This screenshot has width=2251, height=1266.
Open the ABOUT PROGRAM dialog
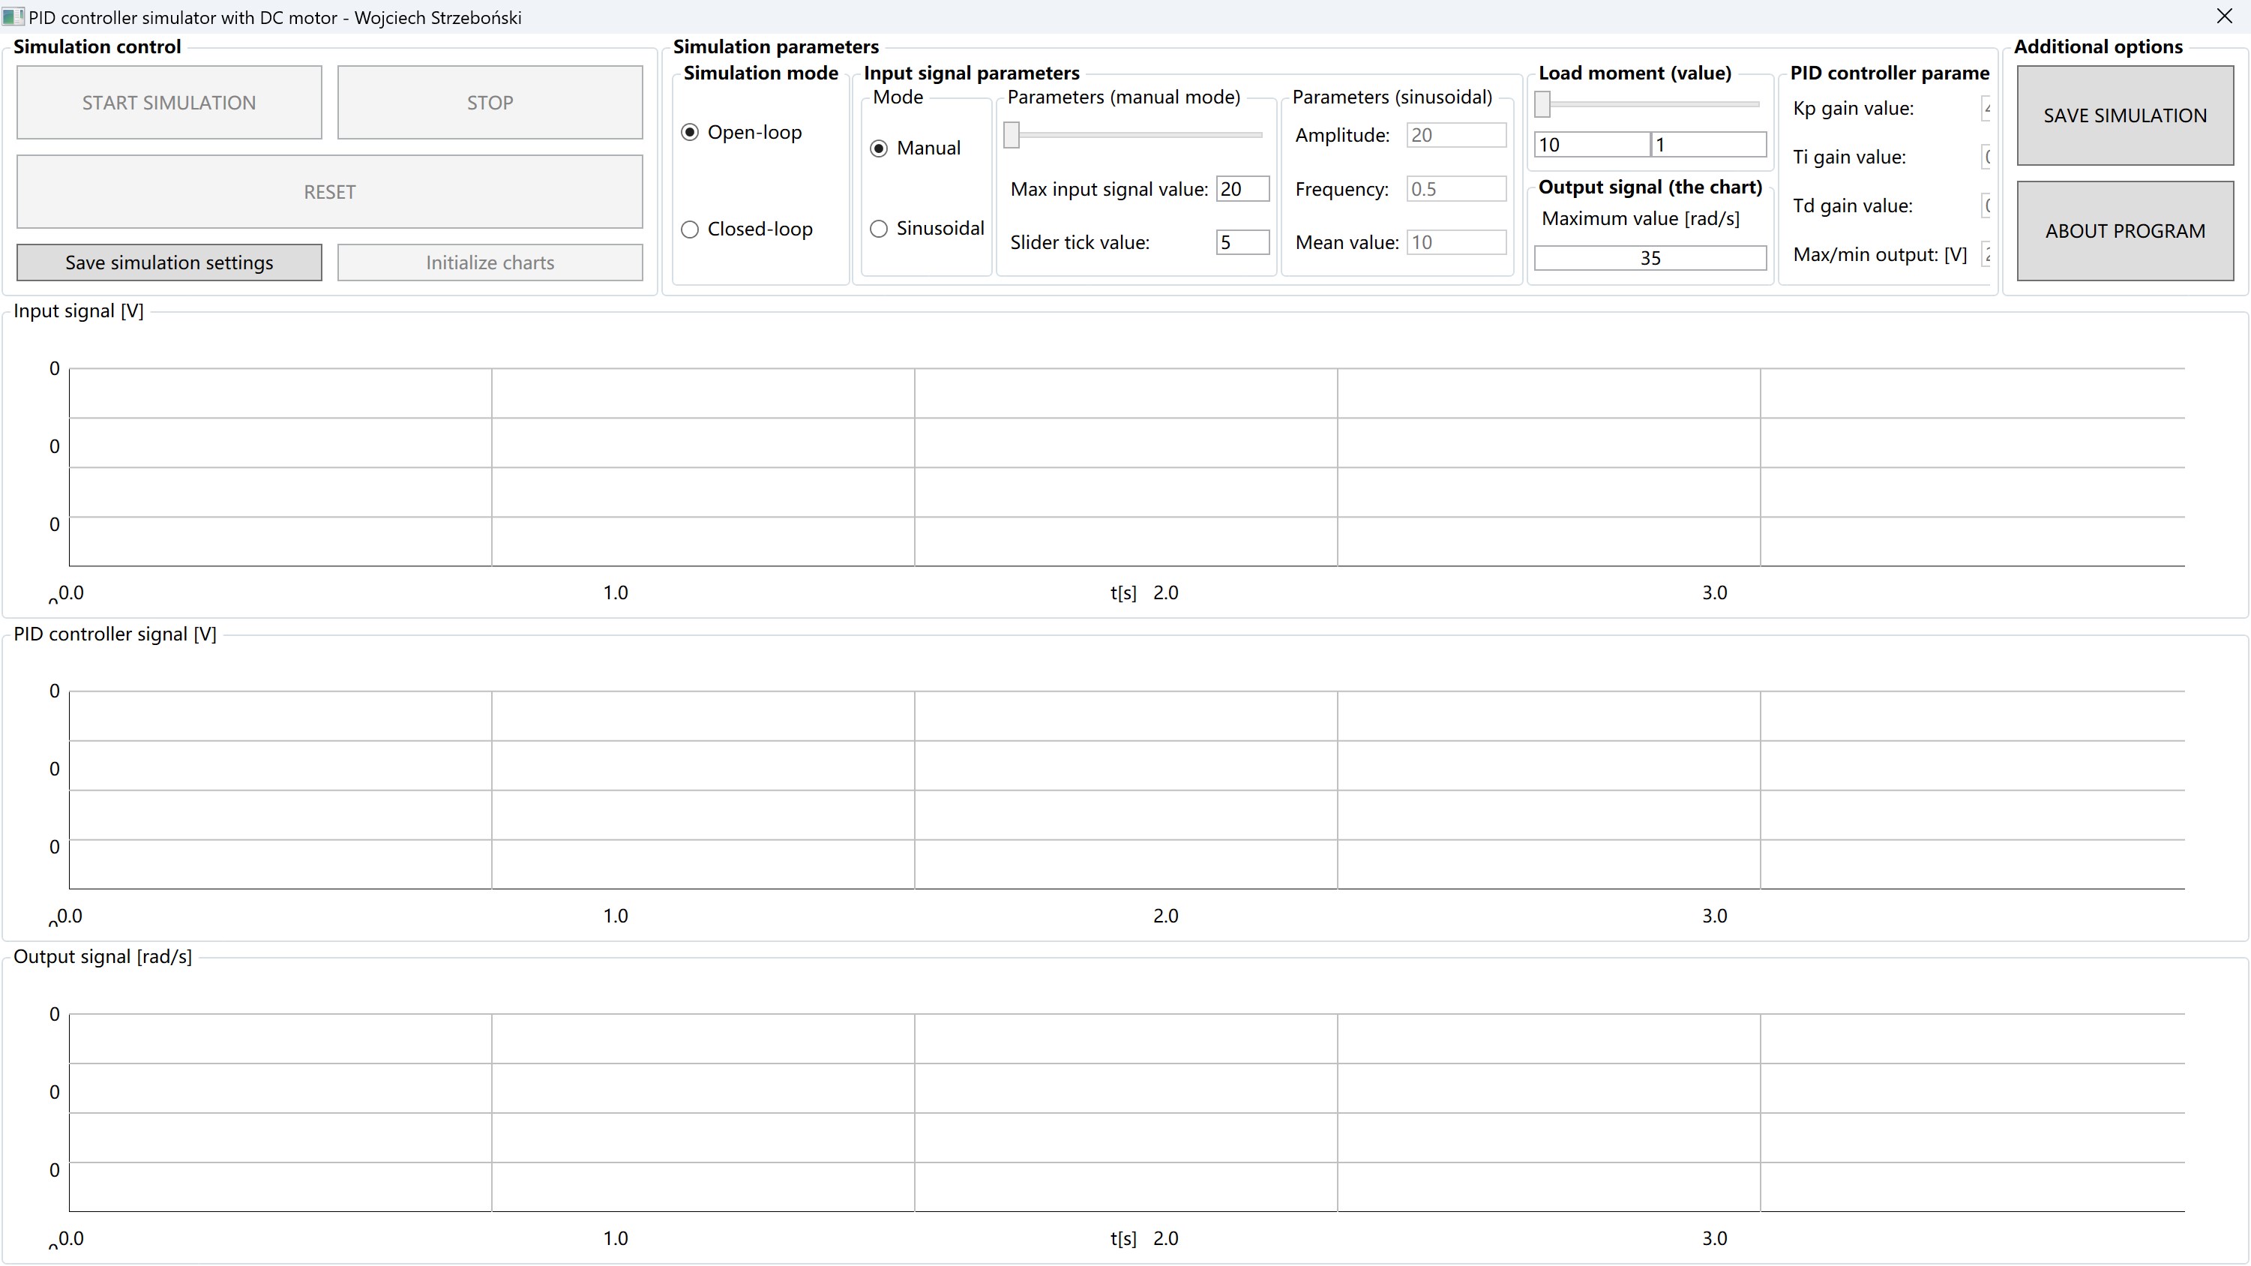click(2124, 231)
